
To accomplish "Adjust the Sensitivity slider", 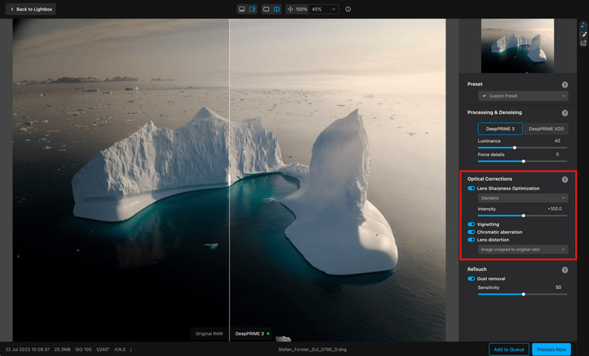I will tap(522, 294).
